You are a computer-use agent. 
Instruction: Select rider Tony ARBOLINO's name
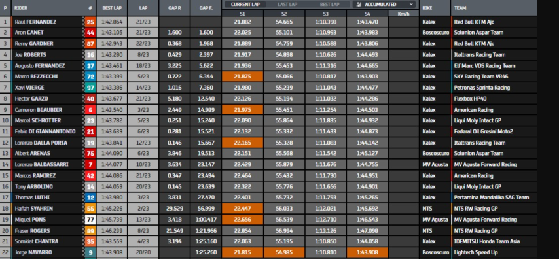pyautogui.click(x=34, y=186)
